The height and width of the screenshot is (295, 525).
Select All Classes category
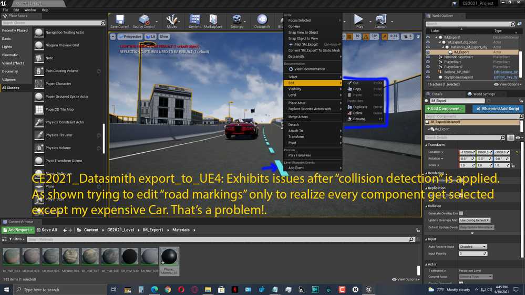pos(11,88)
